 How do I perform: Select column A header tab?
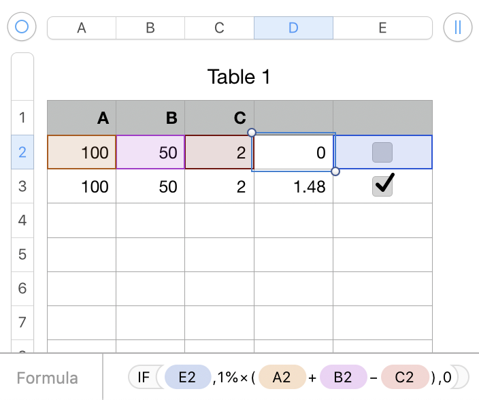pyautogui.click(x=82, y=28)
